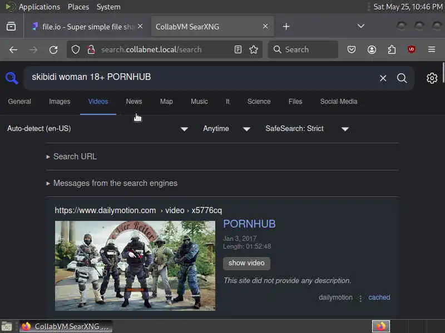The height and width of the screenshot is (333, 445).
Task: Open the SafeSearch: Strict dropdown
Action: 307,129
